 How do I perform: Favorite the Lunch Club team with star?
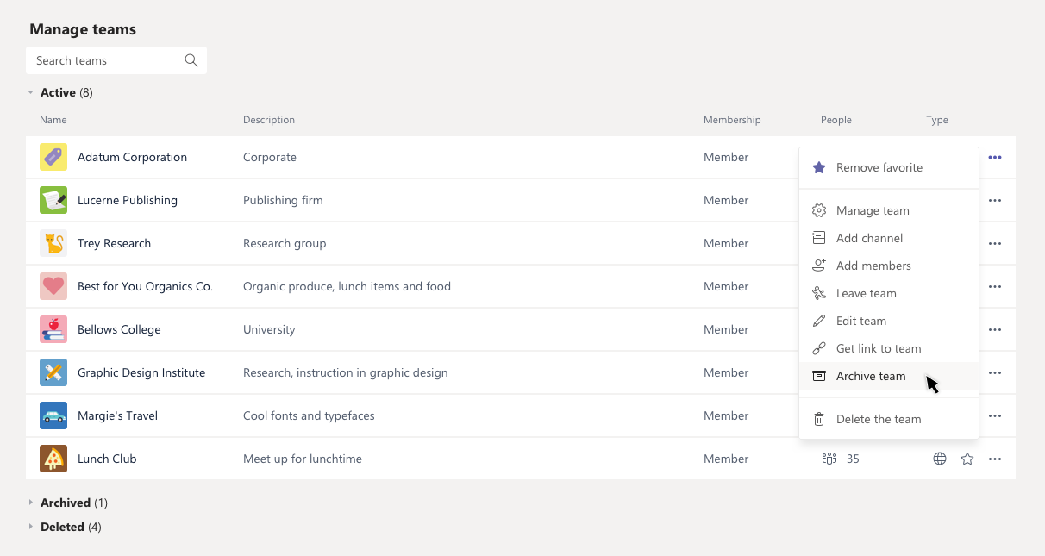coord(967,459)
